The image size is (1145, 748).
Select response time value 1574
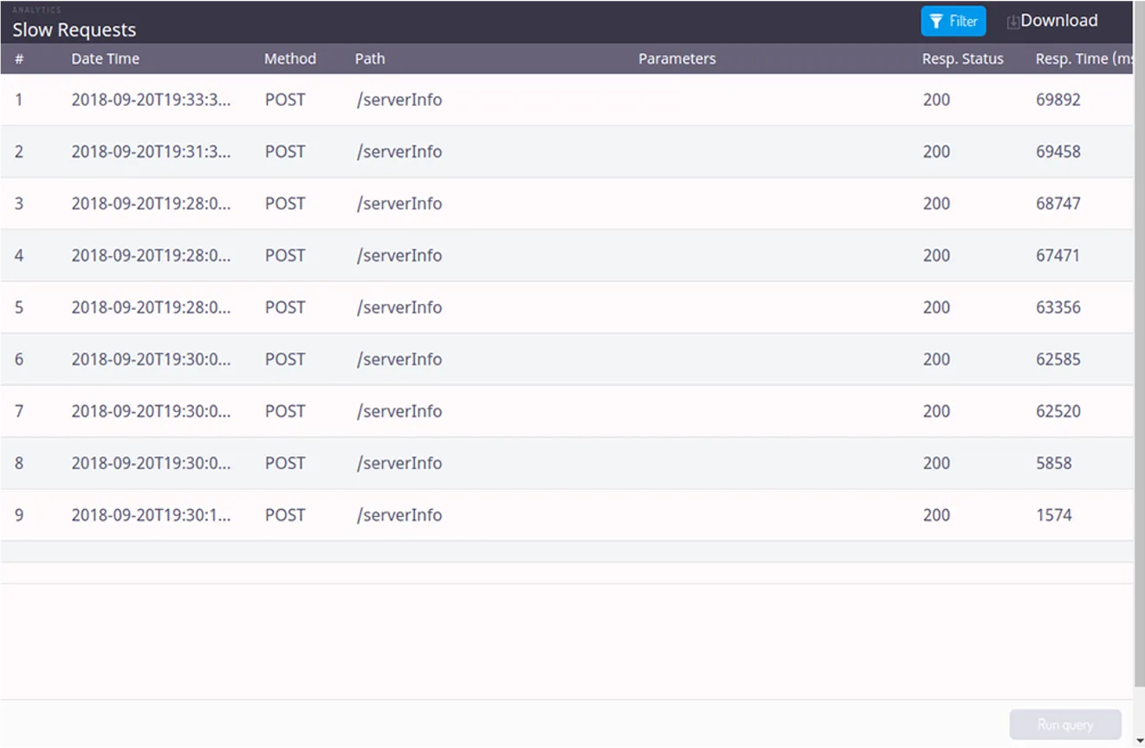click(x=1054, y=515)
